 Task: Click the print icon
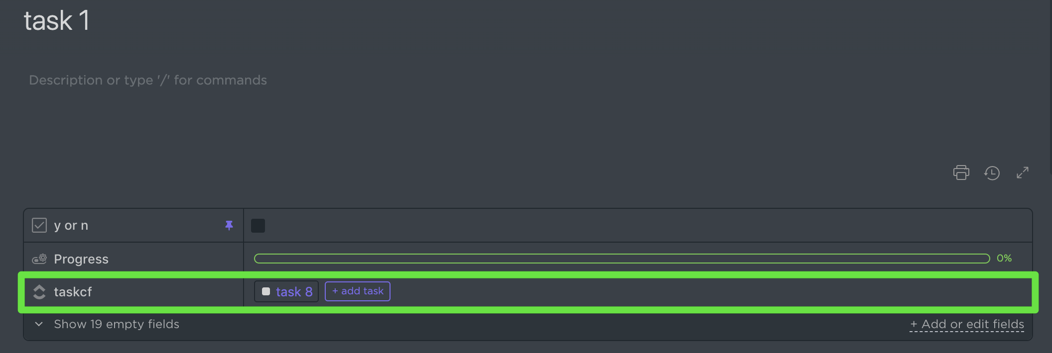point(961,173)
